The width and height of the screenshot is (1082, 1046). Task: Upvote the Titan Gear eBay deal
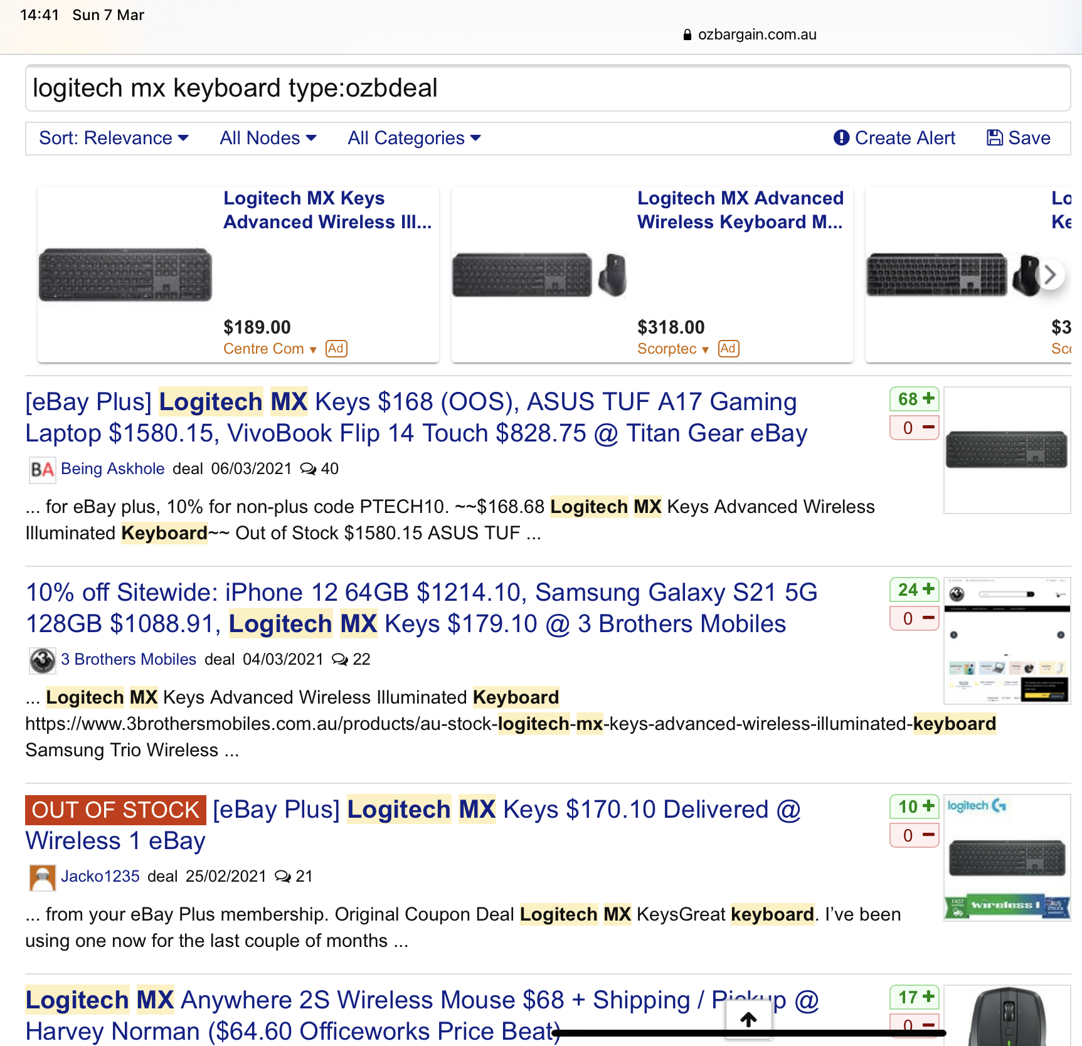[915, 399]
